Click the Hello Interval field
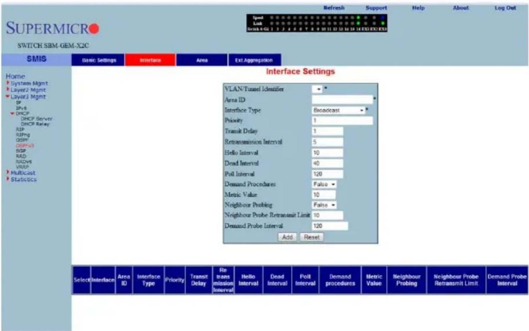Image resolution: width=529 pixels, height=331 pixels. [327, 152]
